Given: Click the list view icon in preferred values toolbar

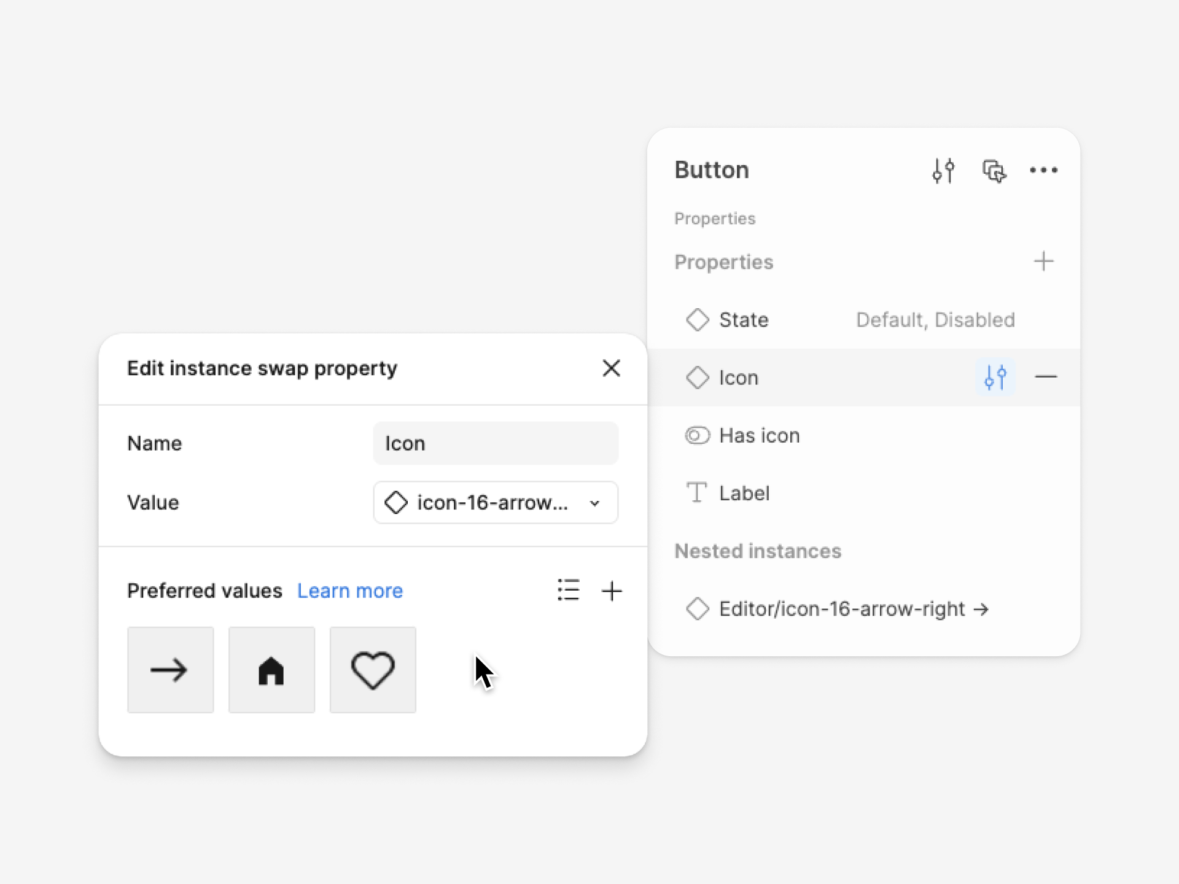Looking at the screenshot, I should click(567, 590).
